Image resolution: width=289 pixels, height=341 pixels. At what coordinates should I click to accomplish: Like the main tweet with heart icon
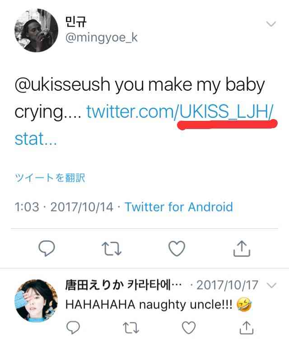pyautogui.click(x=177, y=249)
